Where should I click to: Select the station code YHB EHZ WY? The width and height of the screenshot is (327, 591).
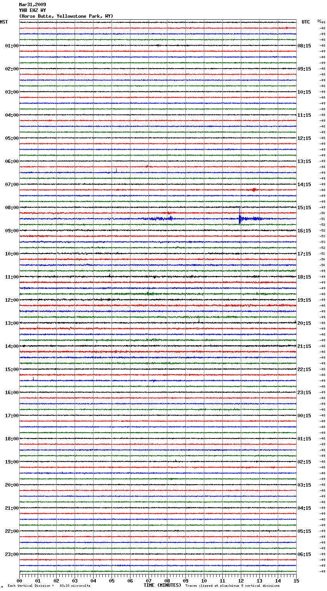point(32,10)
